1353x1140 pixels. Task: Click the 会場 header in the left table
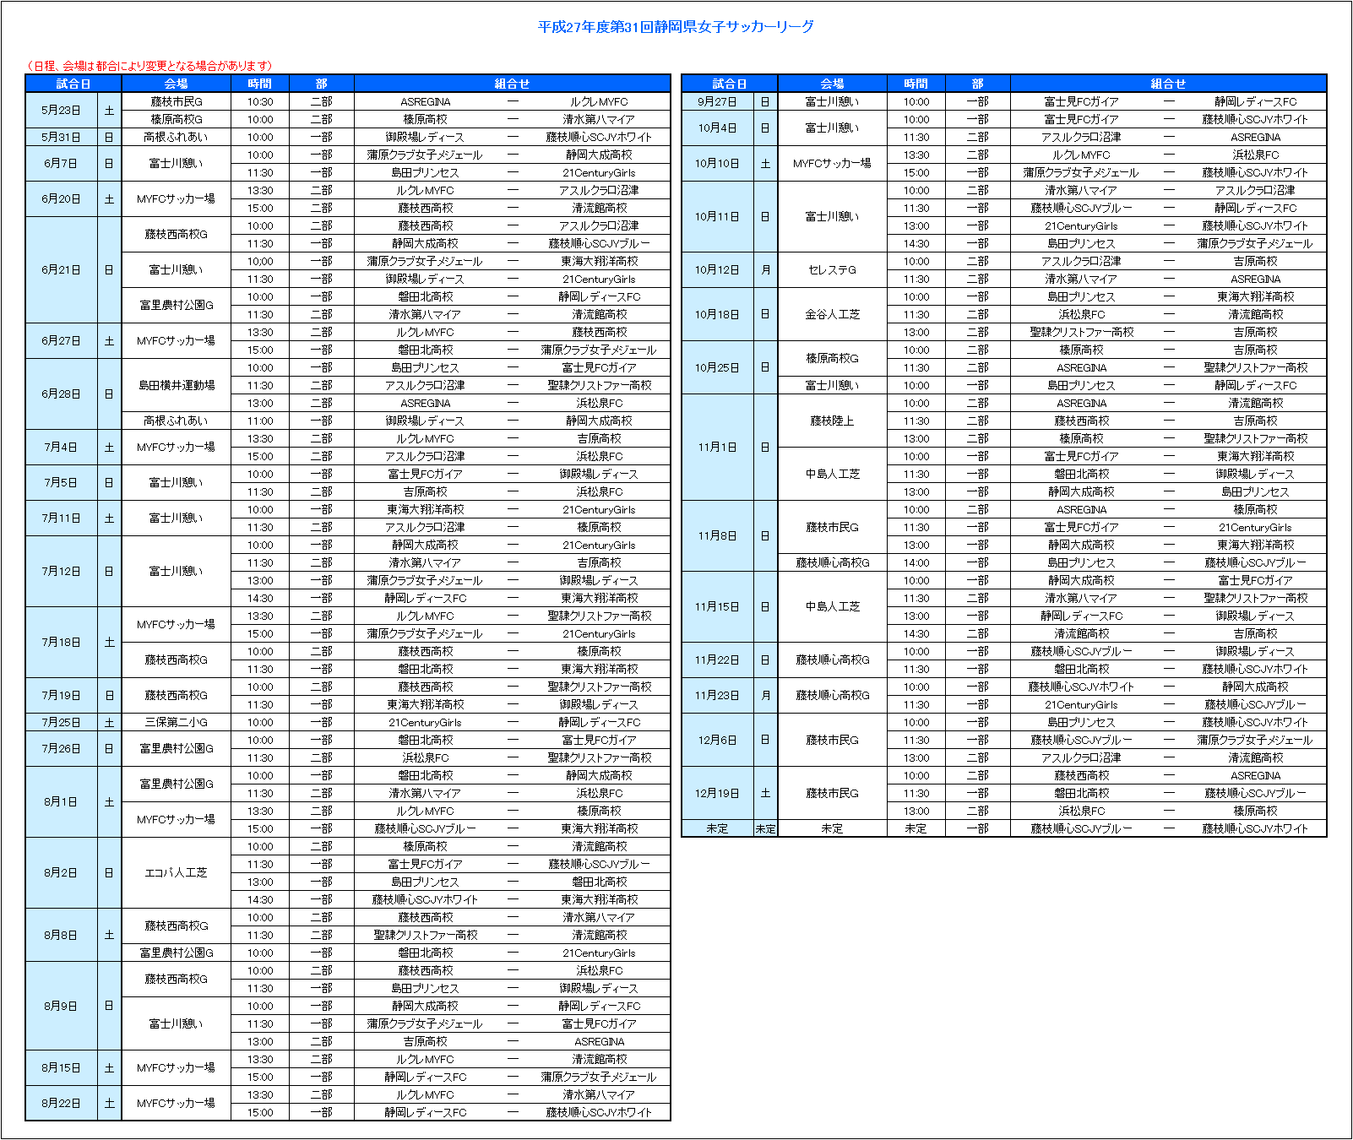tap(177, 84)
